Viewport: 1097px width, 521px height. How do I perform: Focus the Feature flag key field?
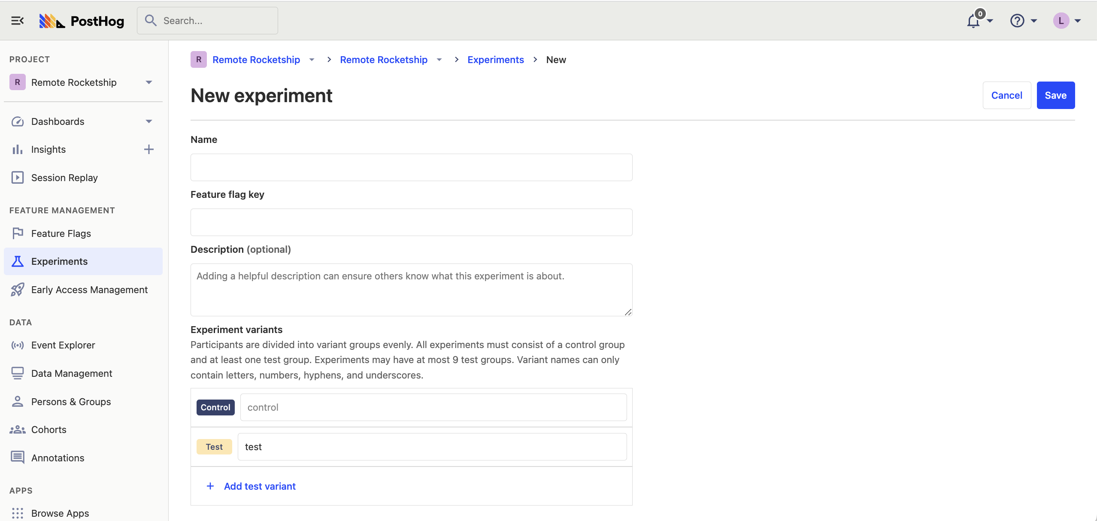(411, 222)
